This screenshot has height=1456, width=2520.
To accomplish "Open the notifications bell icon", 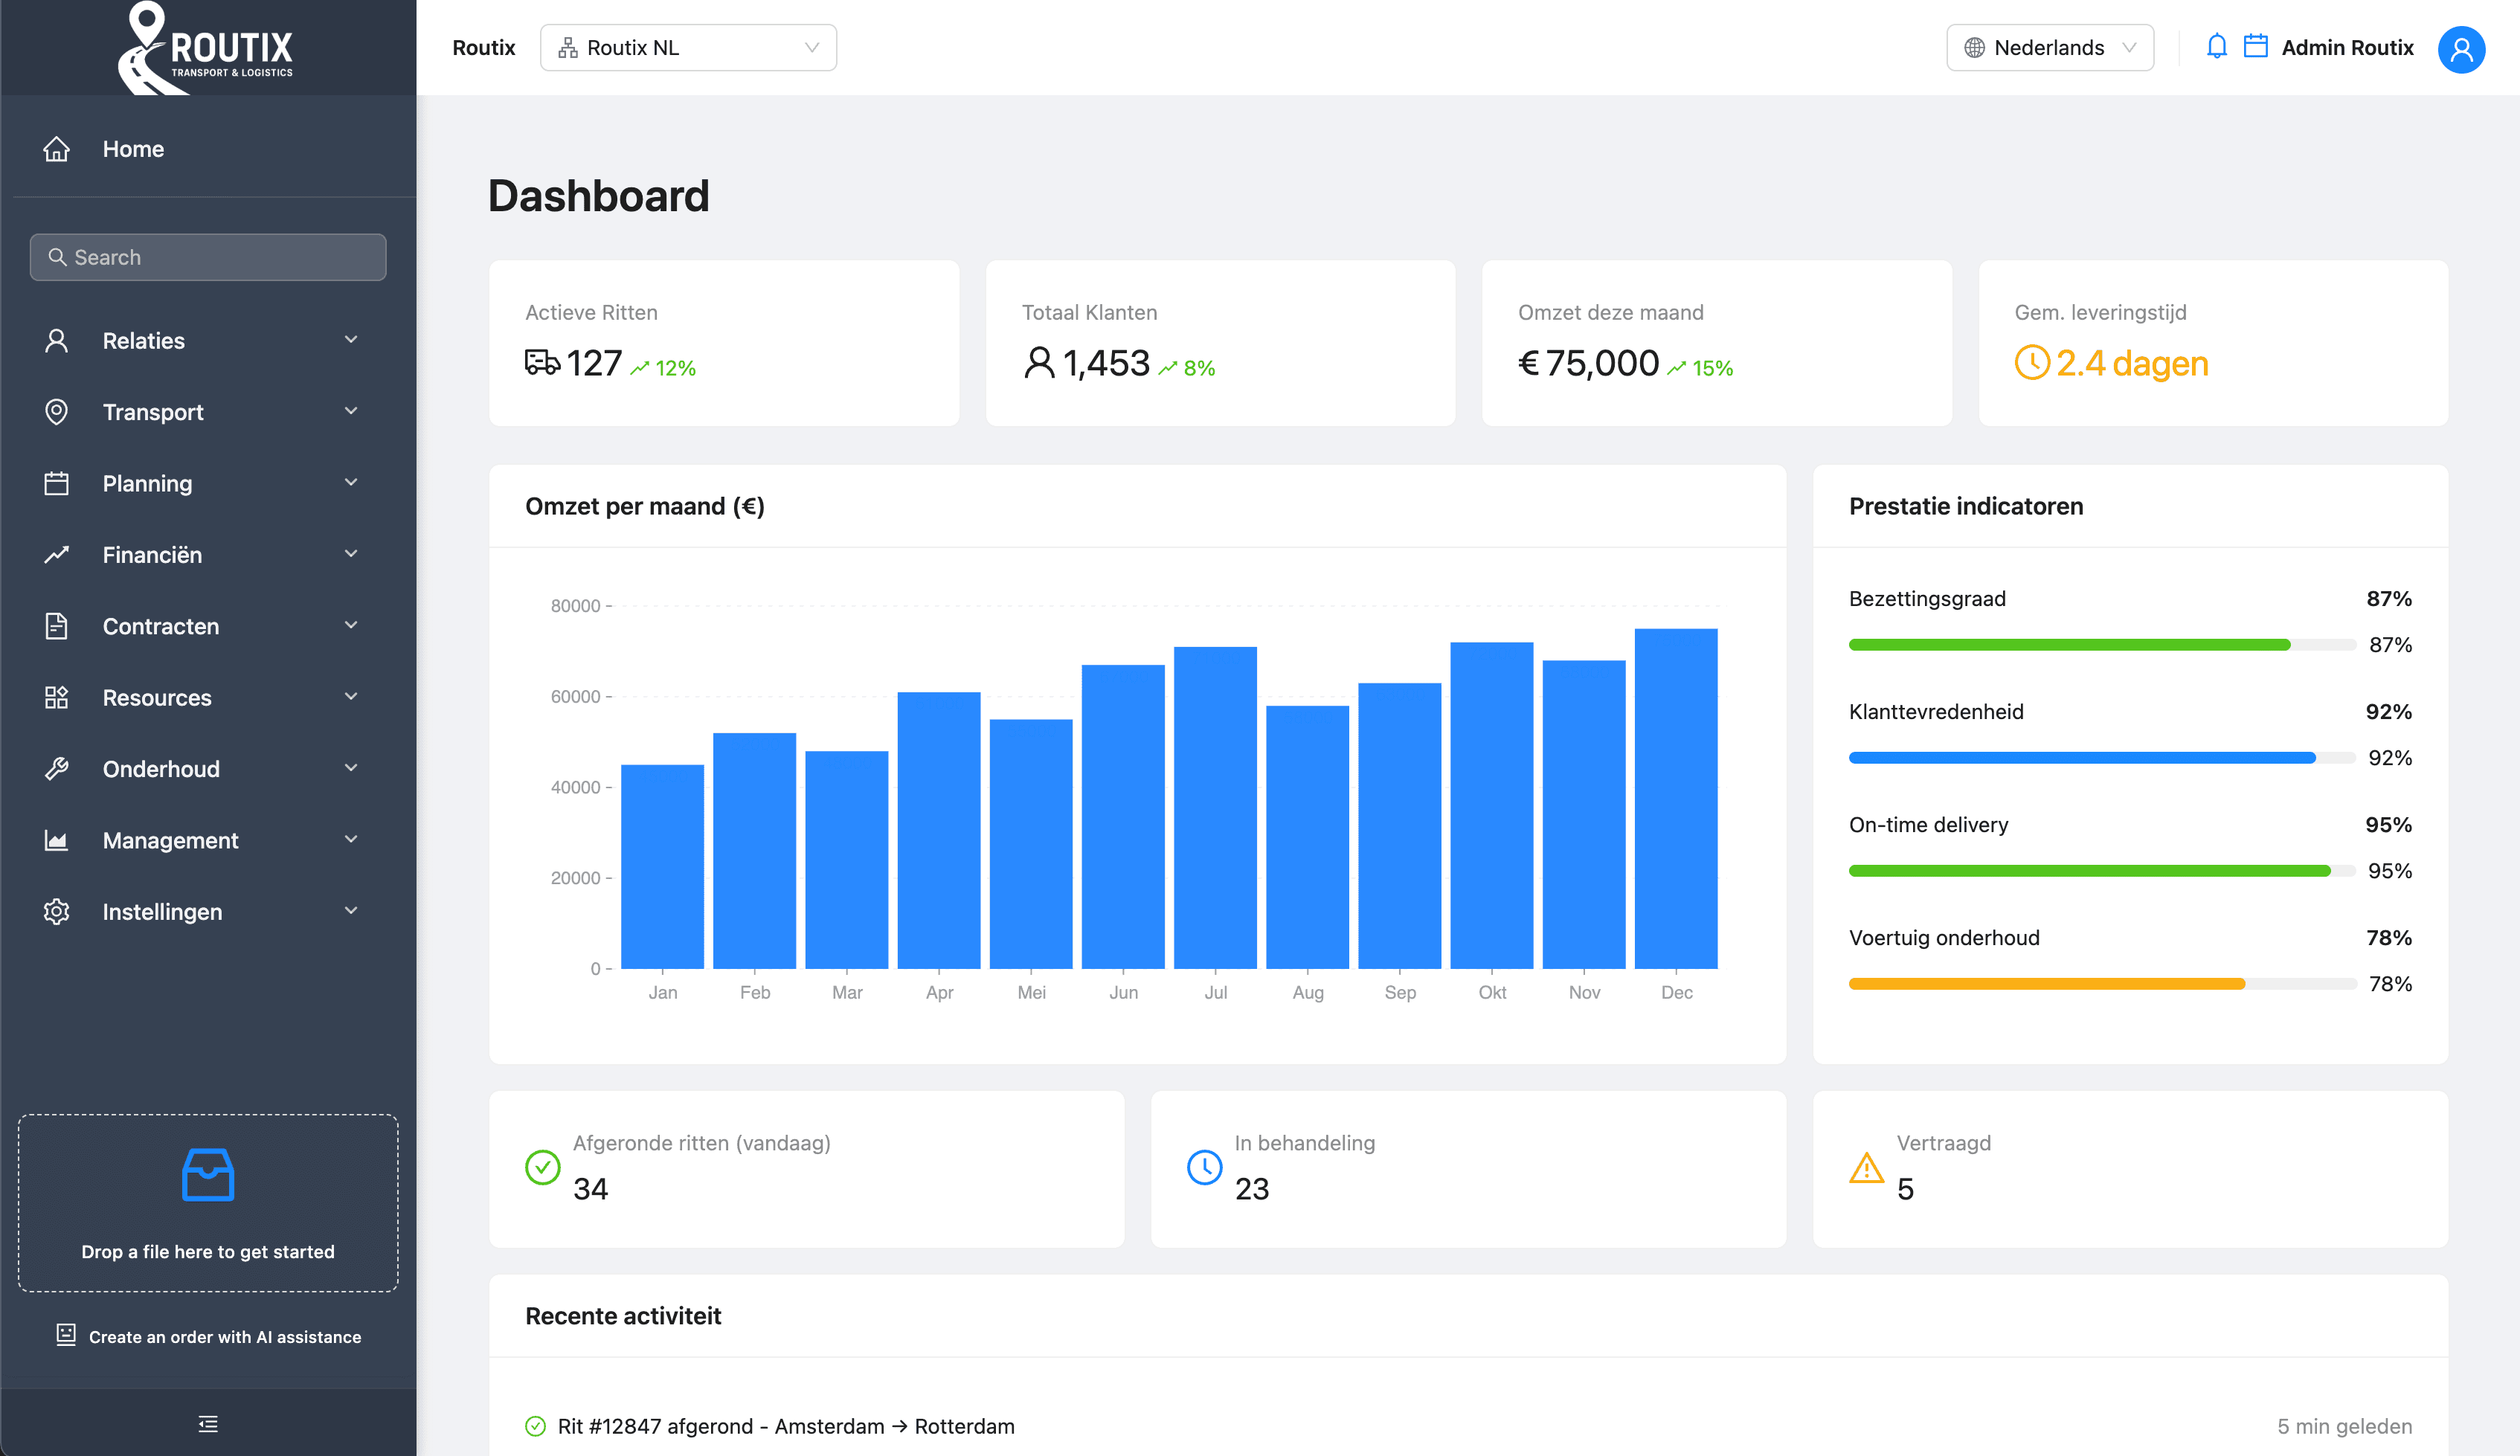I will pos(2216,46).
